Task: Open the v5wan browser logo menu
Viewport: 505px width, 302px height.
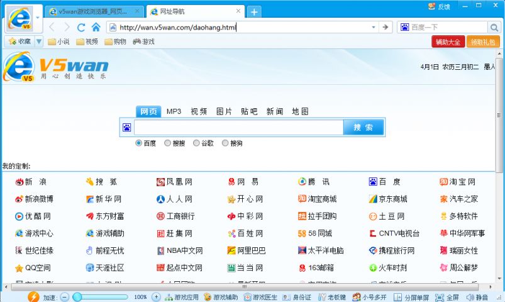Action: pyautogui.click(x=19, y=18)
